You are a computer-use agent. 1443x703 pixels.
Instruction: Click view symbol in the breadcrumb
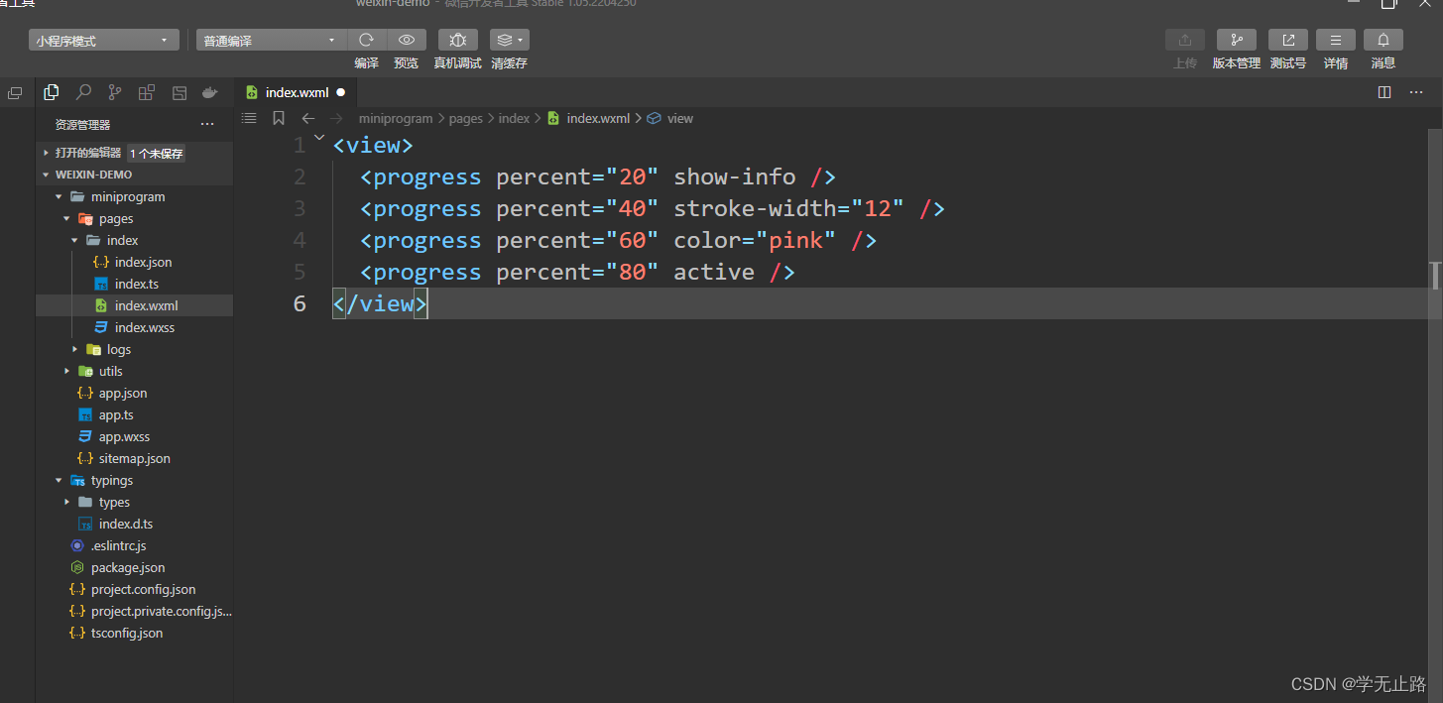tap(680, 118)
